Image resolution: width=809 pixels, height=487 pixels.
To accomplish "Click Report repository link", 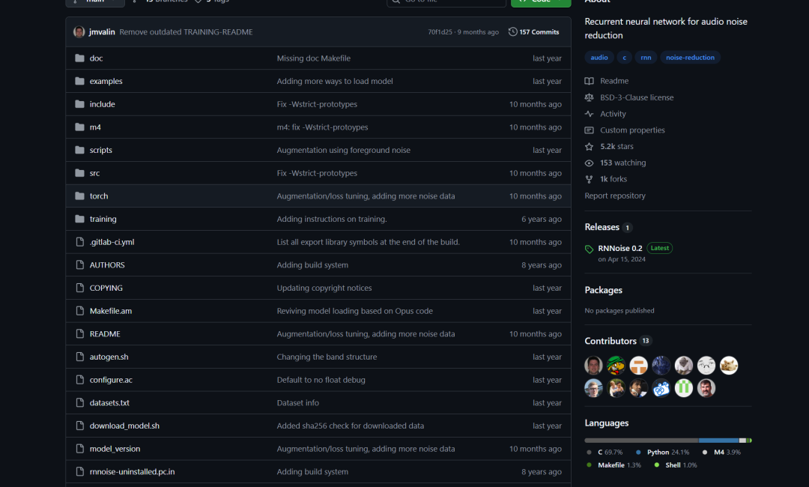I will pos(614,196).
